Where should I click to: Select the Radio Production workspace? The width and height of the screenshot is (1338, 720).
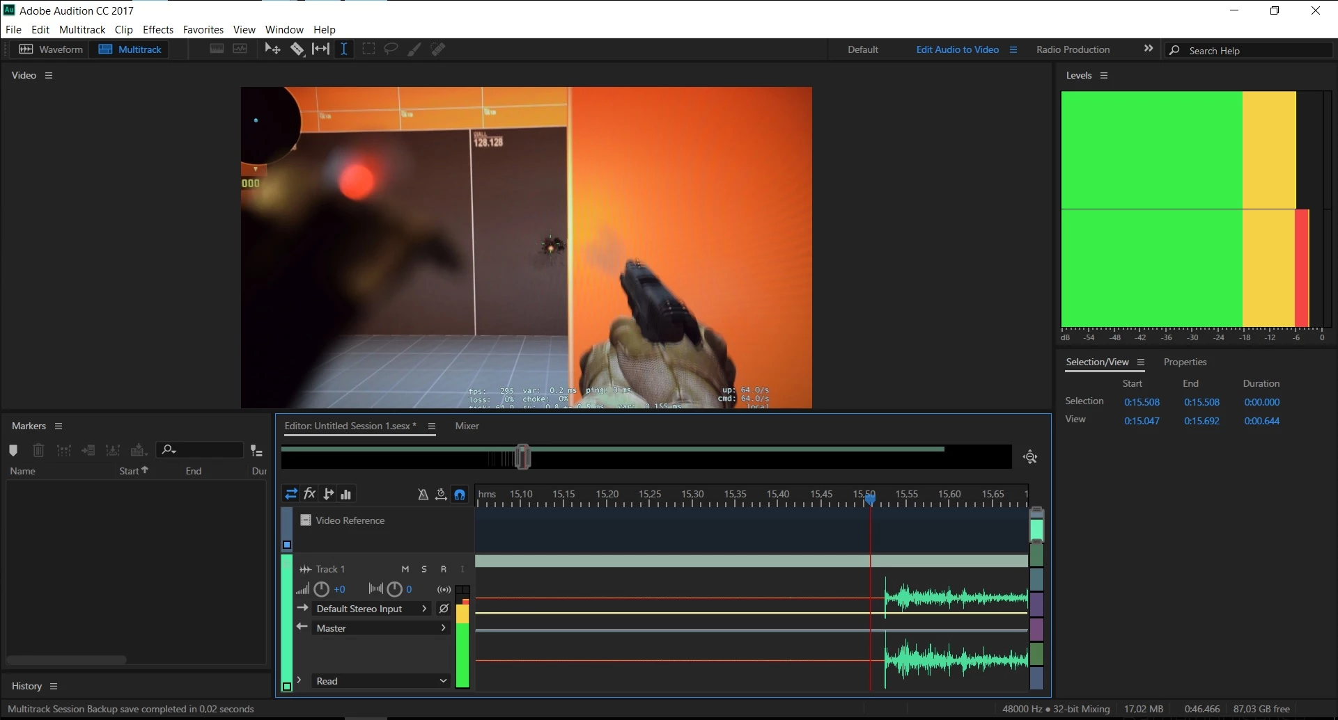tap(1073, 49)
